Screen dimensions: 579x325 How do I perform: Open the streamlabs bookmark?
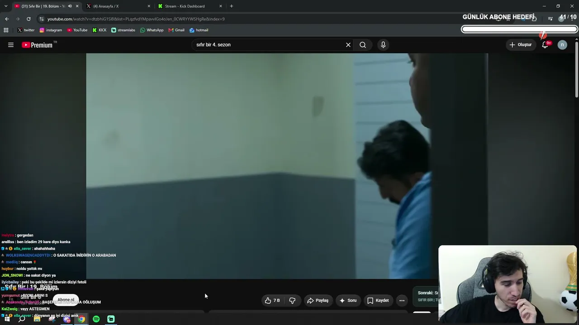point(123,30)
